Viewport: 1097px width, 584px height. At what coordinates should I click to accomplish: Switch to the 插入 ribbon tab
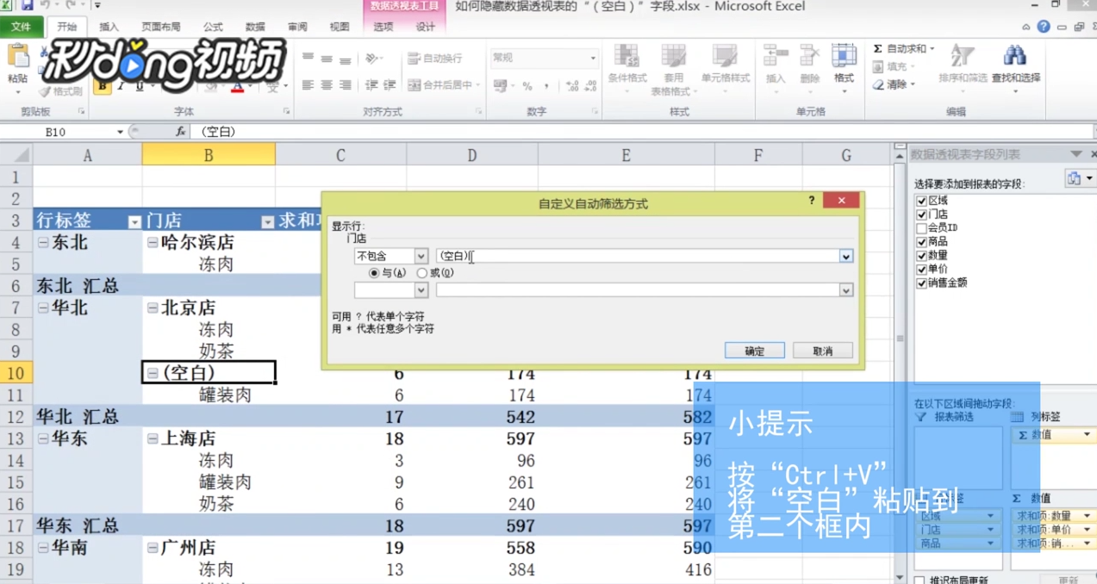tap(109, 27)
